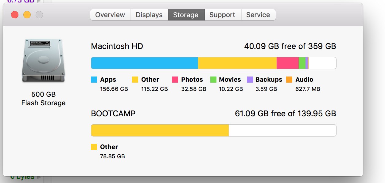Go to the Support tab
The height and width of the screenshot is (183, 385).
[x=222, y=15]
